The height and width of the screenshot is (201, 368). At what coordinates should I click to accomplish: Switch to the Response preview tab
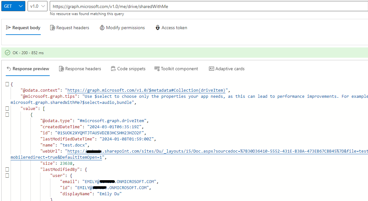[28, 69]
